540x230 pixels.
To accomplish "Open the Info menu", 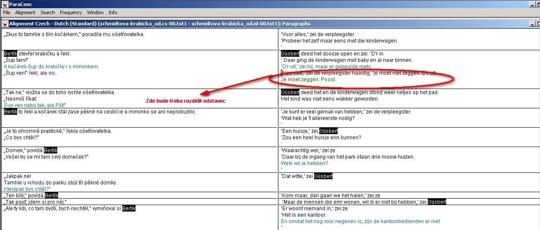I will (x=113, y=12).
